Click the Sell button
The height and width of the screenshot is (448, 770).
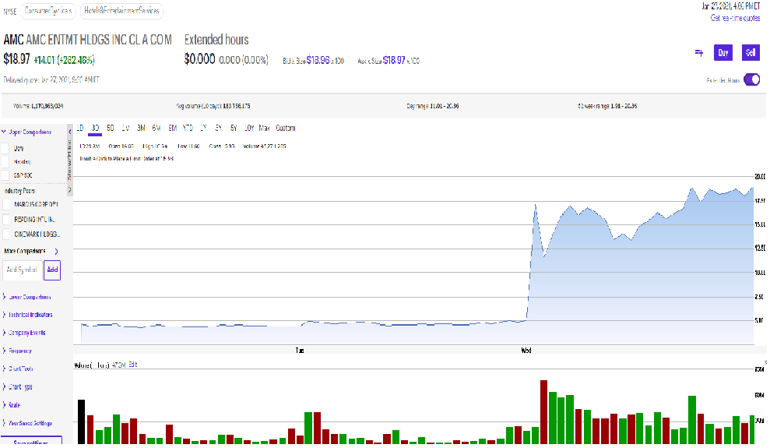[x=751, y=52]
